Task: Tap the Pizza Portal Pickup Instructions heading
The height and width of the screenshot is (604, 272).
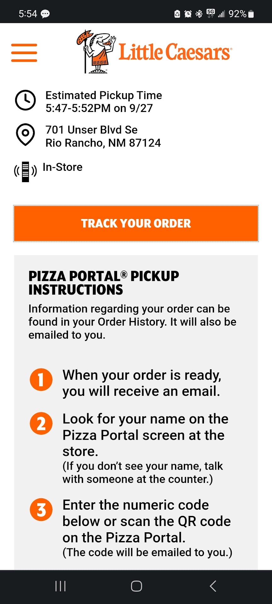Action: point(104,283)
